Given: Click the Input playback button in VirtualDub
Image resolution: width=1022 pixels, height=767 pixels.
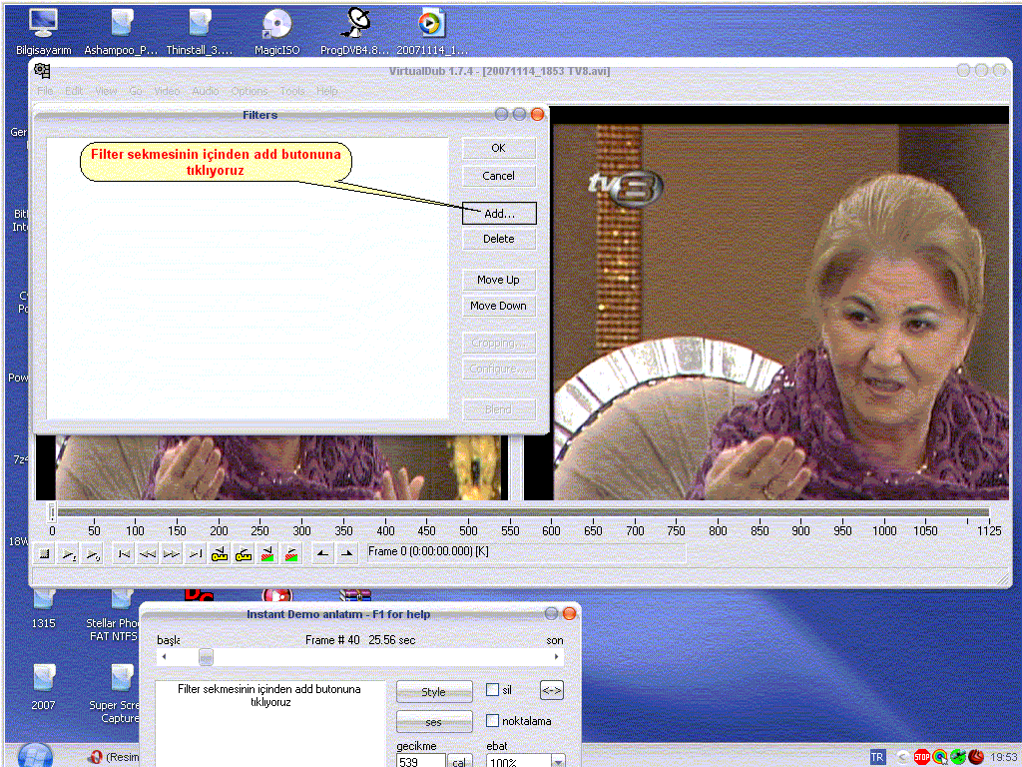Looking at the screenshot, I should [x=69, y=554].
